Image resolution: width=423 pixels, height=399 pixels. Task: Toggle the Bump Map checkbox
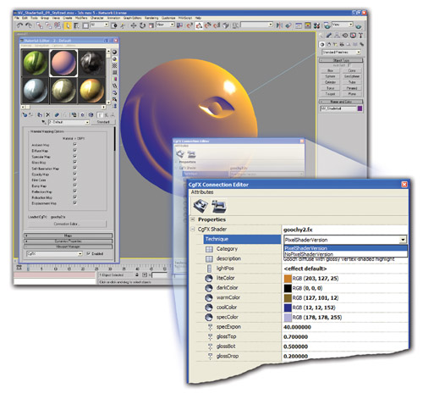tap(74, 186)
